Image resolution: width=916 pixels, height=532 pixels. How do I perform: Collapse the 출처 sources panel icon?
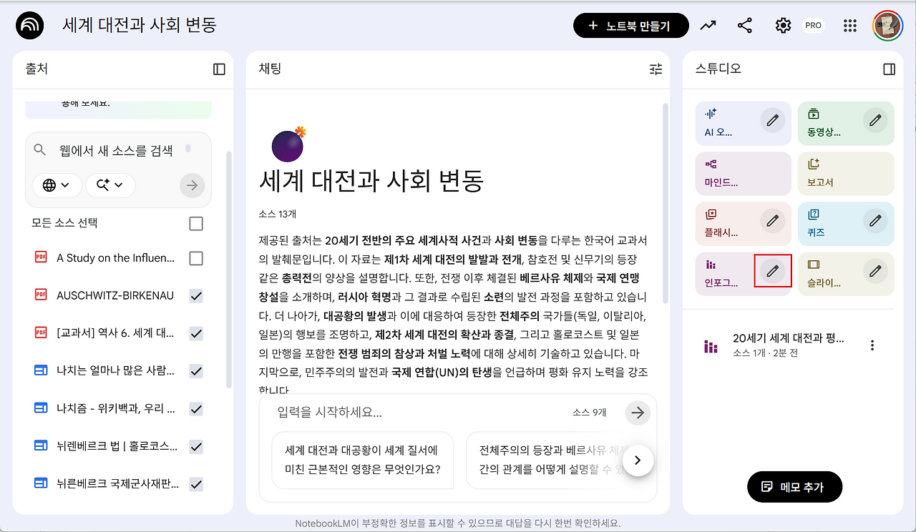click(219, 69)
